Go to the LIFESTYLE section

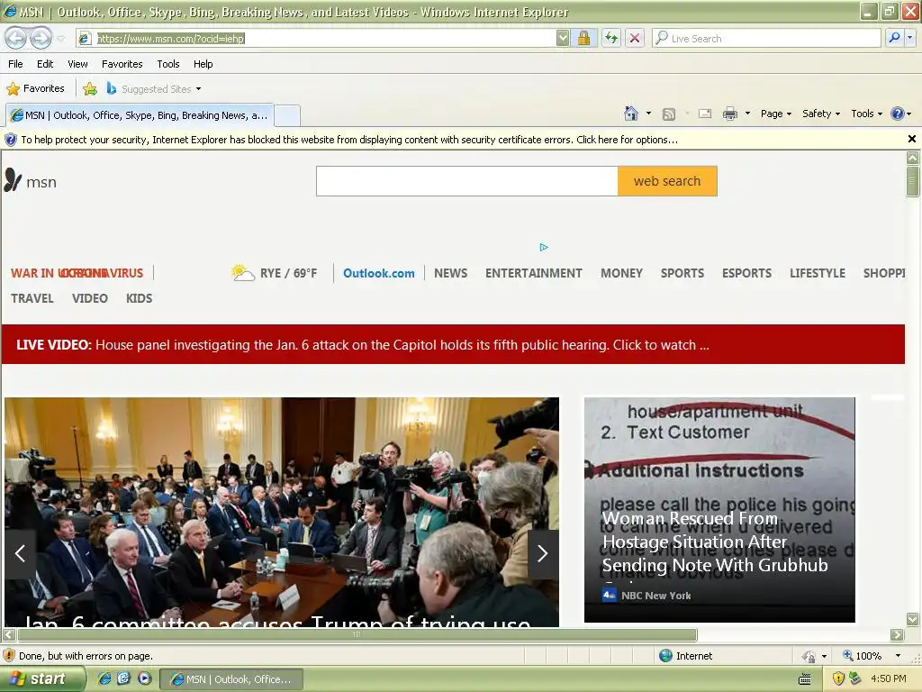tap(818, 273)
